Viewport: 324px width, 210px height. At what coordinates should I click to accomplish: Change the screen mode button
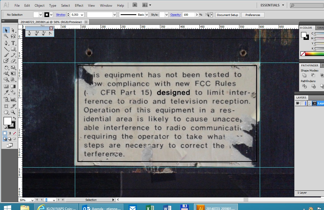pyautogui.click(x=9, y=145)
